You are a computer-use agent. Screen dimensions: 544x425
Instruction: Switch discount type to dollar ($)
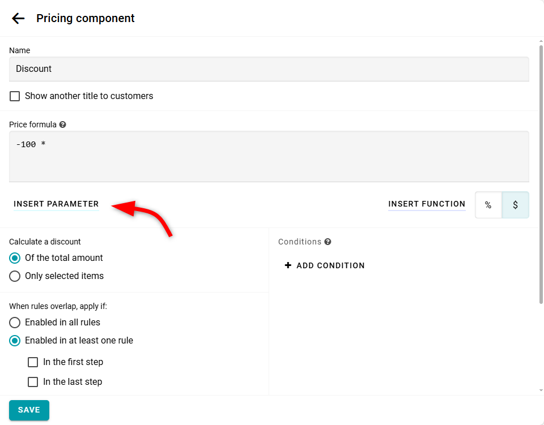[515, 205]
